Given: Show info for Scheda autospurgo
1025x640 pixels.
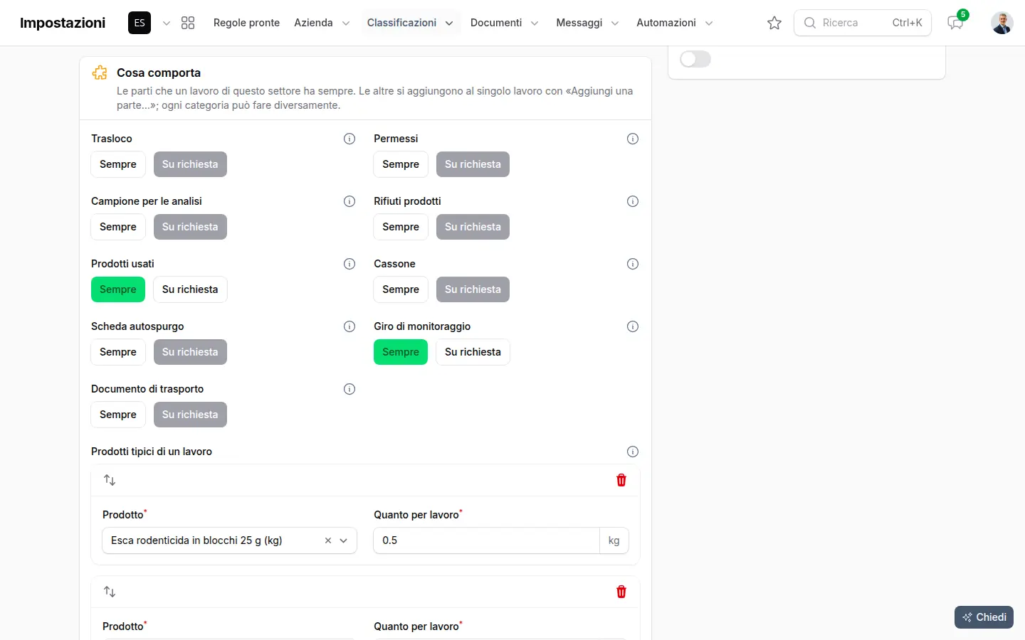Looking at the screenshot, I should pos(349,326).
